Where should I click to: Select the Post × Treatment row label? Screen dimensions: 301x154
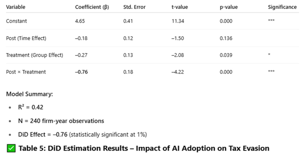[26, 72]
